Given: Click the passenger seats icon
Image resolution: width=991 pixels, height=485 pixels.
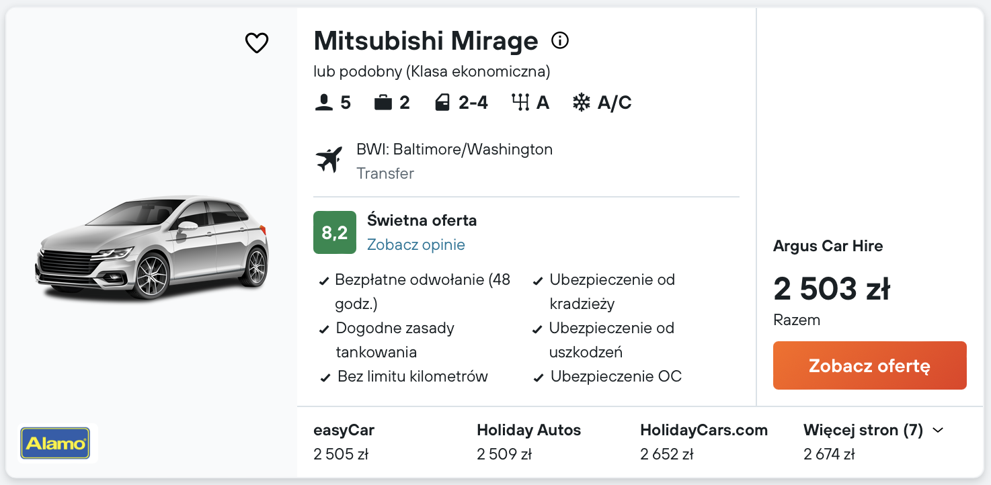Looking at the screenshot, I should click(x=324, y=103).
